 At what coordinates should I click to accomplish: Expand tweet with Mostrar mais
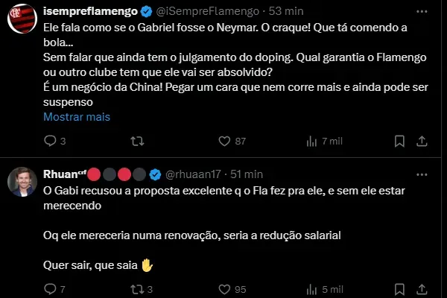pyautogui.click(x=76, y=117)
